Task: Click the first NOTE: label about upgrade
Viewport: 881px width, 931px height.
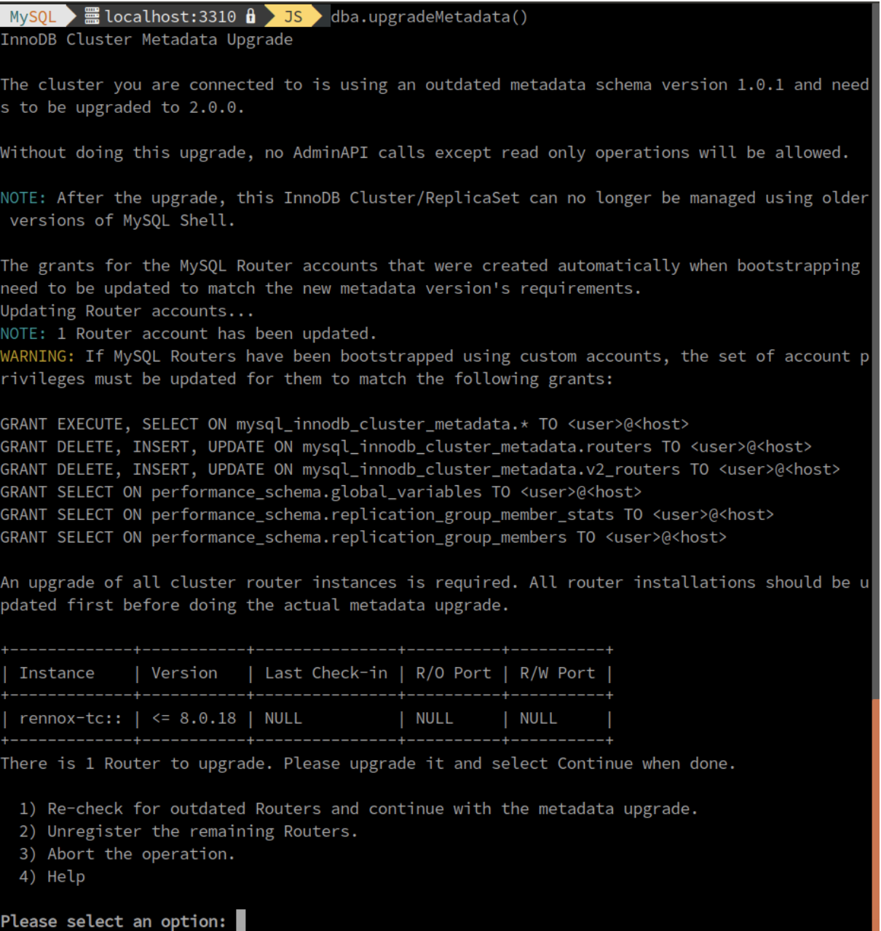Action: [x=23, y=198]
